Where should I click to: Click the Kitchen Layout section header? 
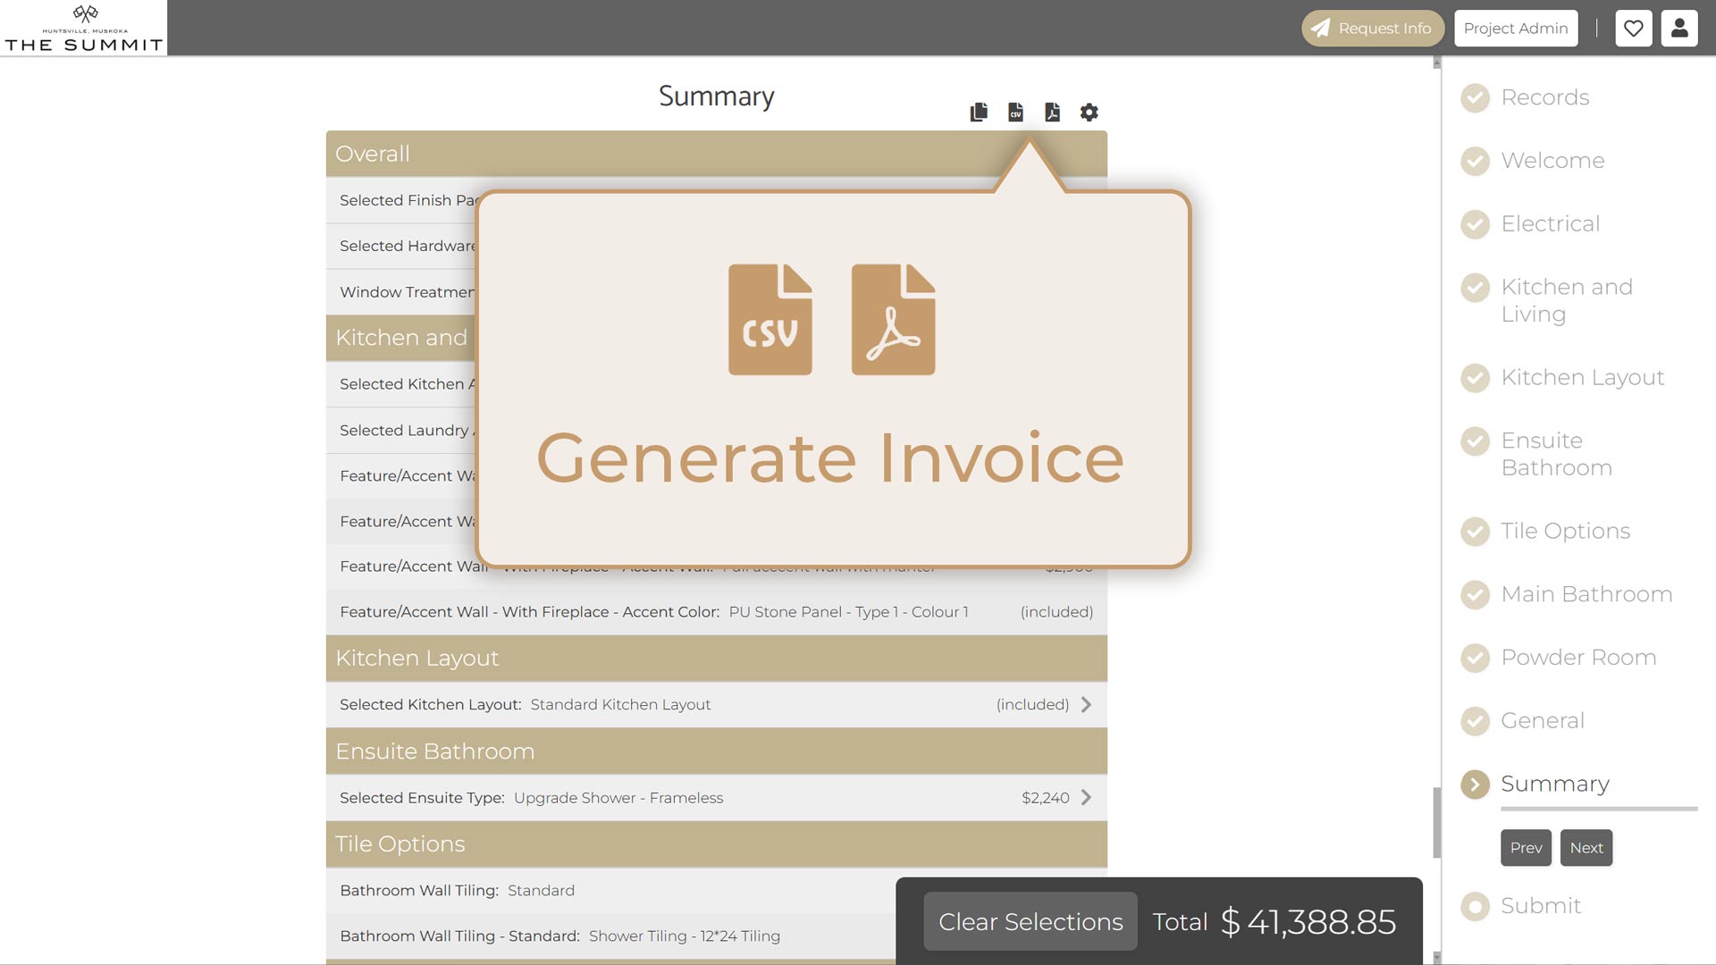[x=716, y=659]
